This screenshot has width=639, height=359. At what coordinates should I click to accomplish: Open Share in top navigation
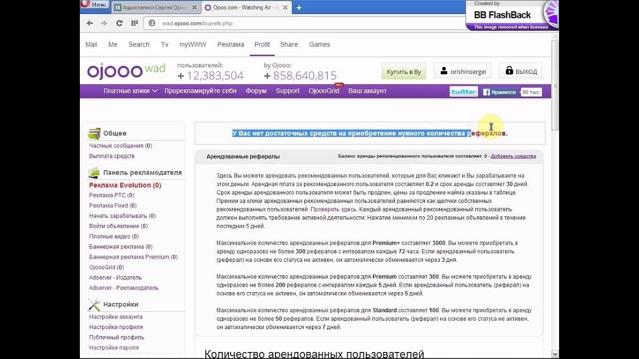[x=289, y=44]
